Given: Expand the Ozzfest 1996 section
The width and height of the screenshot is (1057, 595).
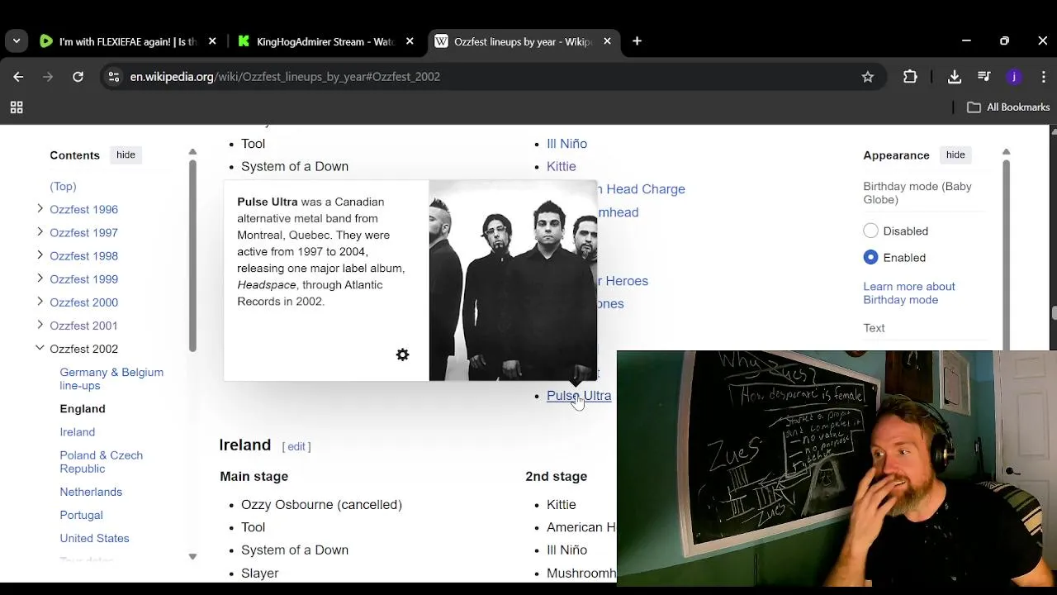Looking at the screenshot, I should click(40, 209).
